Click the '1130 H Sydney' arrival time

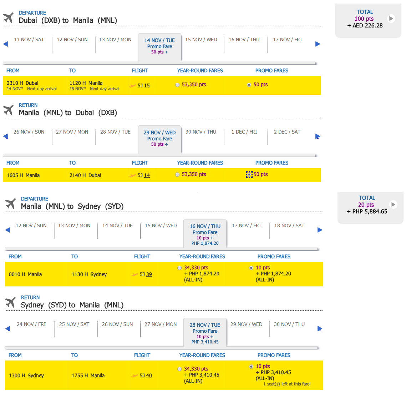point(89,274)
